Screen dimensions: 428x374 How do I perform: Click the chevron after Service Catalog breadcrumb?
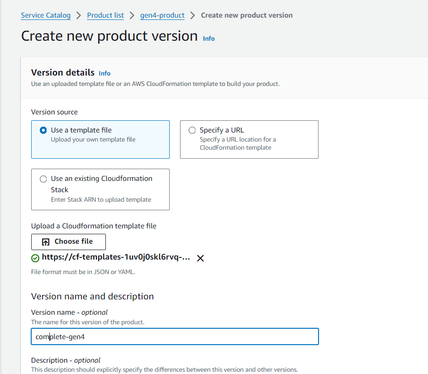pyautogui.click(x=79, y=15)
